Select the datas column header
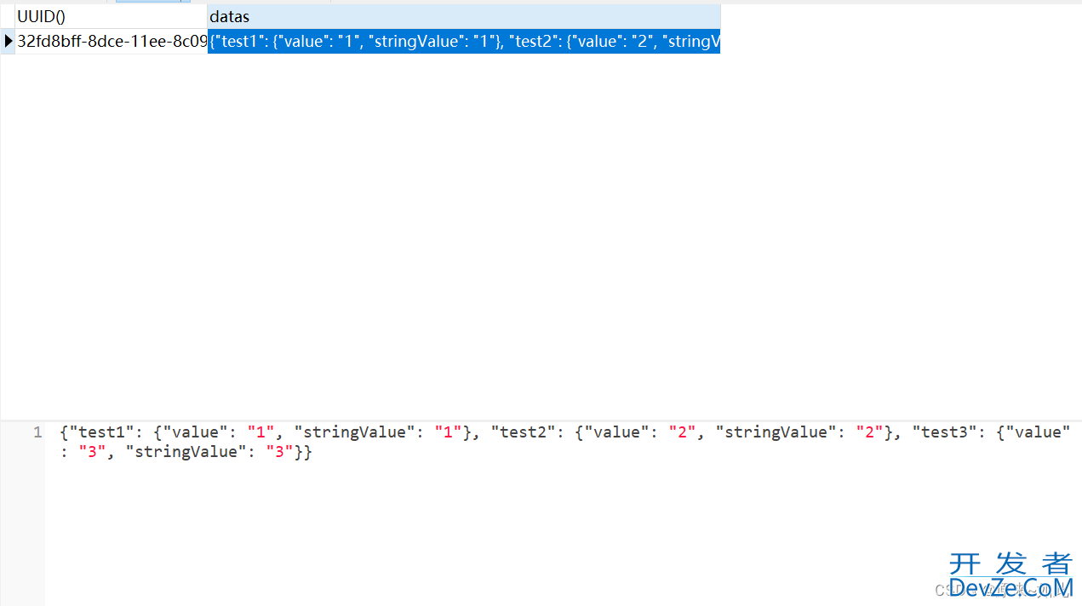The height and width of the screenshot is (606, 1082). point(464,17)
